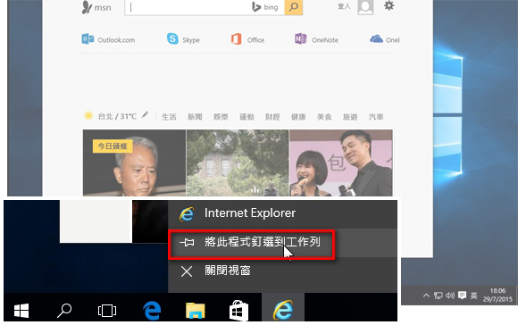The width and height of the screenshot is (518, 325).
Task: Click the taskbar search magnifier
Action: pyautogui.click(x=64, y=311)
